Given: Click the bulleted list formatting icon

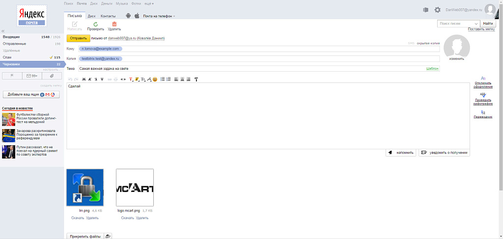Looking at the screenshot, I should 163,79.
